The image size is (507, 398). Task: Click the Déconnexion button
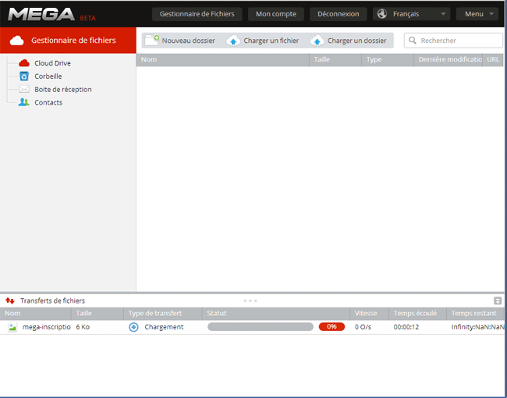pos(338,14)
